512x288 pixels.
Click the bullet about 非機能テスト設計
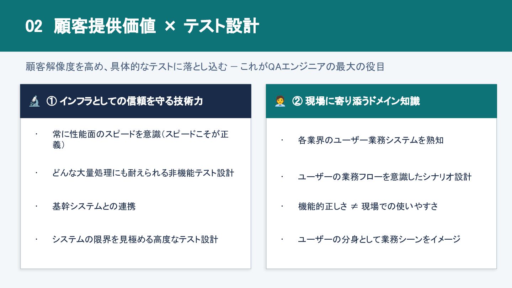coord(143,173)
